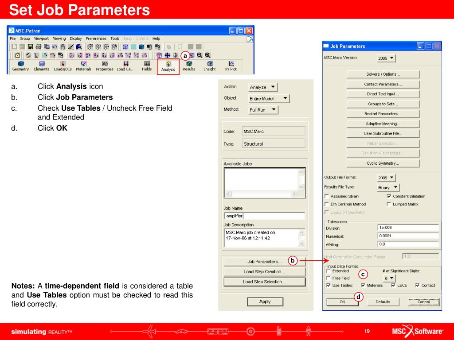Click the solid blue shaded cube icon
Image resolution: width=454 pixels, height=340 pixels.
coord(141,46)
